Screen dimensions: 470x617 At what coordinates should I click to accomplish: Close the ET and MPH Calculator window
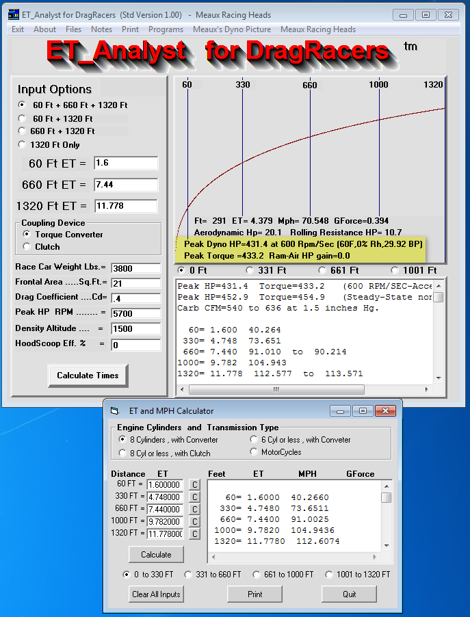pos(385,411)
